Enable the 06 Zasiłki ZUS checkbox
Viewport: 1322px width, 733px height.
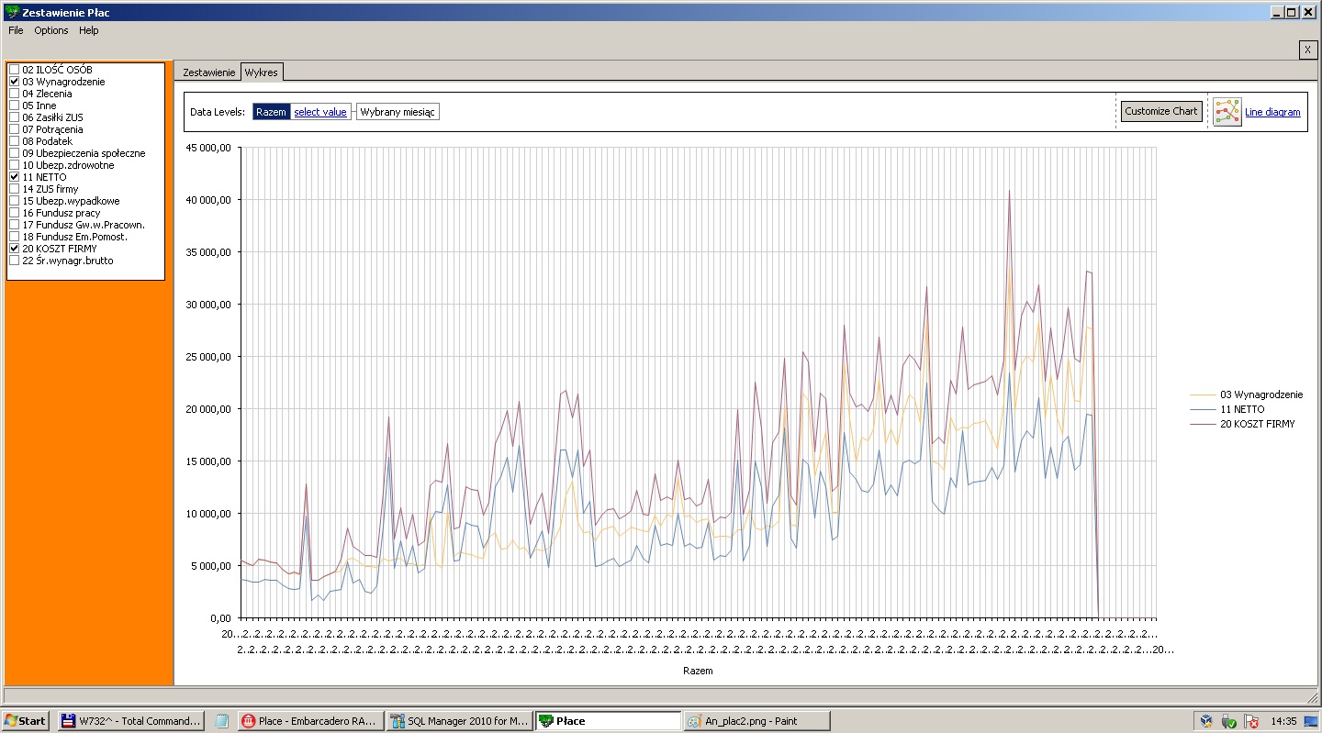click(x=15, y=117)
